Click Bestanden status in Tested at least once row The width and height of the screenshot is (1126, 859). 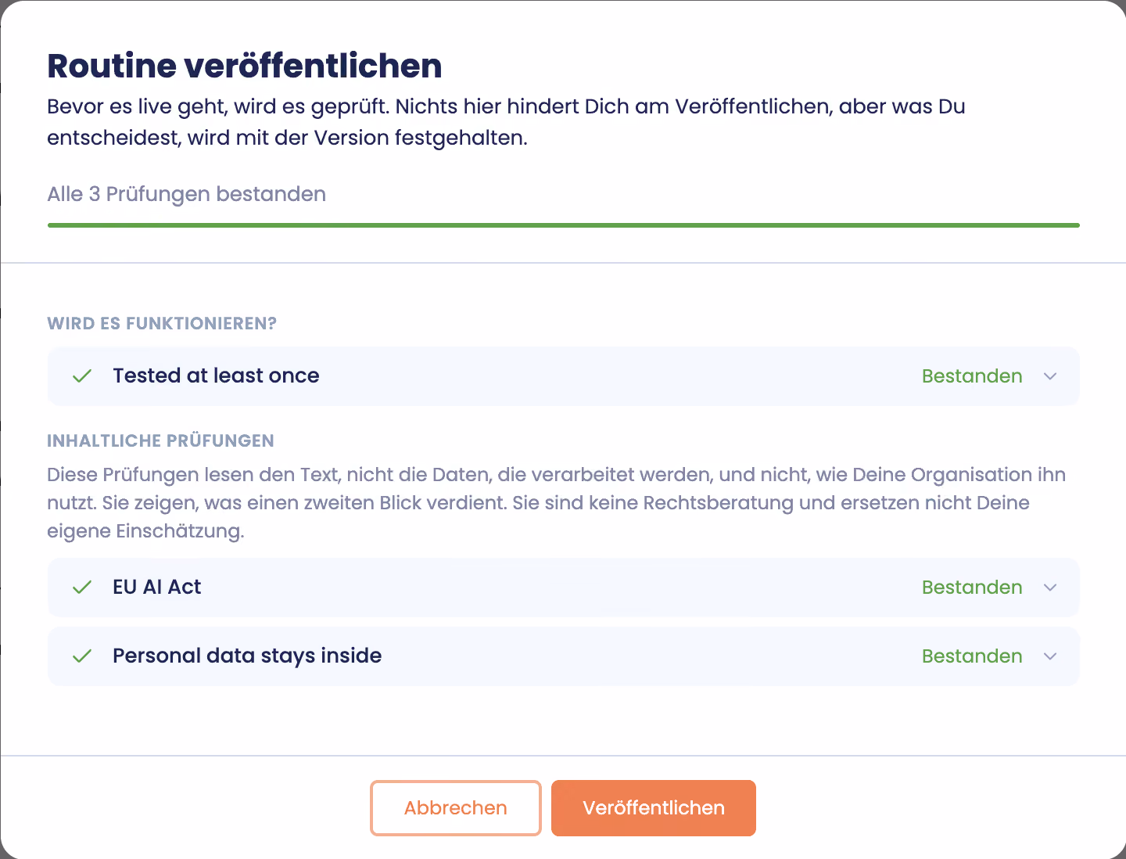click(x=972, y=376)
